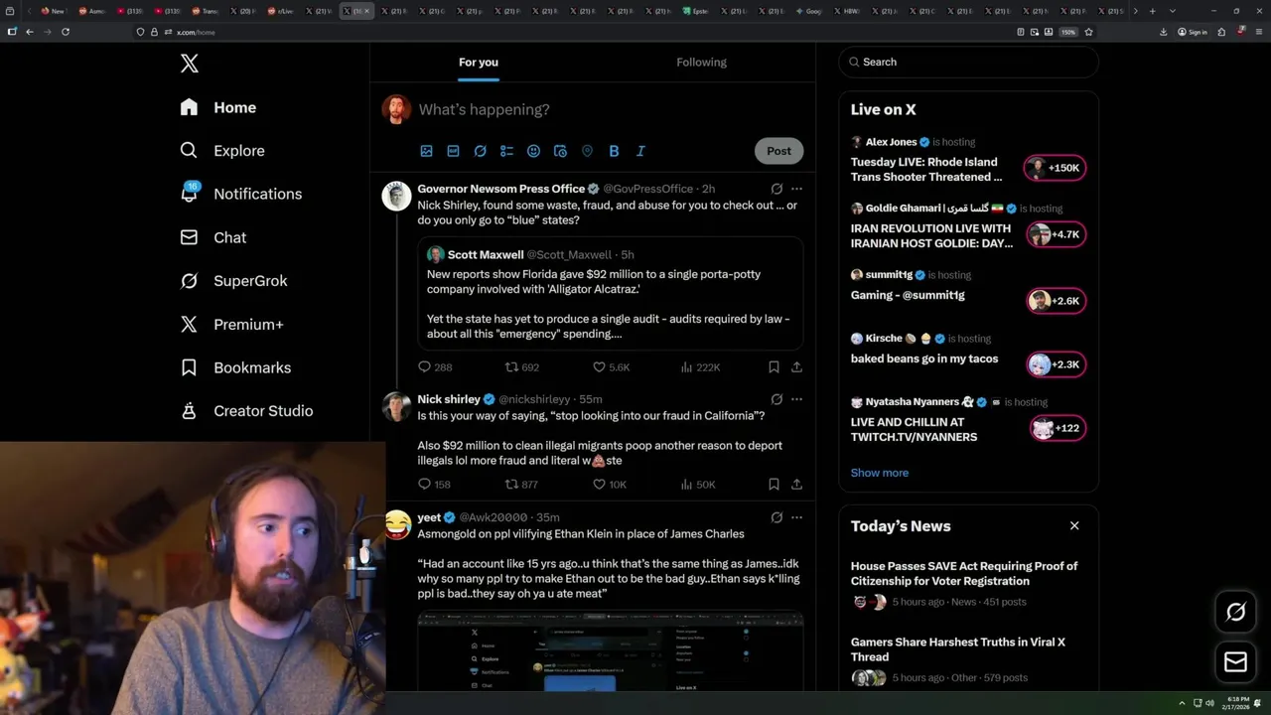Open more options on Newsom post
Viewport: 1271px width, 715px height.
click(796, 189)
